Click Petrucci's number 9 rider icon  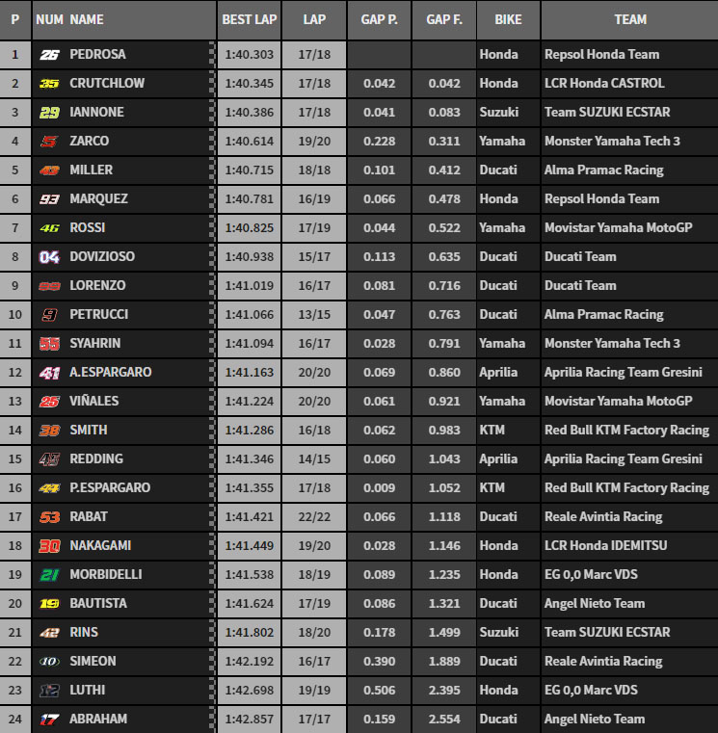[x=49, y=315]
